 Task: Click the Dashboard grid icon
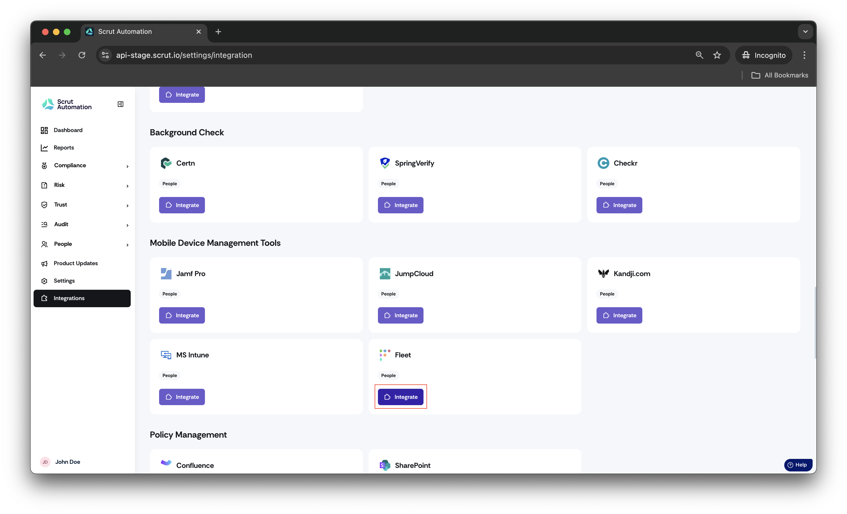point(44,130)
